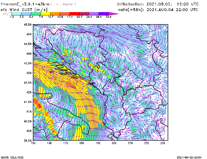Click the '42N' latitude label

tap(29, 92)
